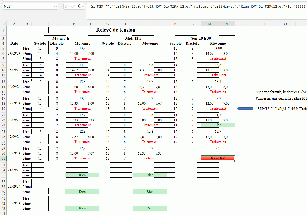Select row 31 header
The height and width of the screenshot is (215, 307).
tap(3, 158)
